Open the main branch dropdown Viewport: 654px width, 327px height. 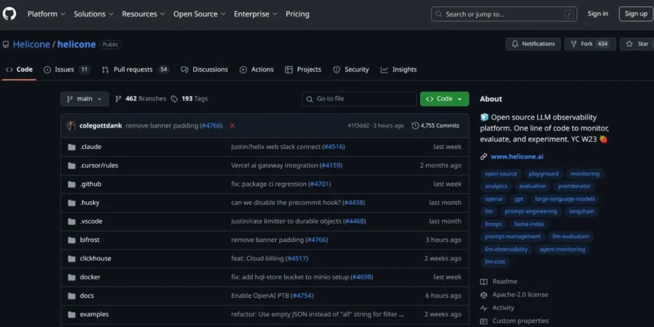coord(85,99)
